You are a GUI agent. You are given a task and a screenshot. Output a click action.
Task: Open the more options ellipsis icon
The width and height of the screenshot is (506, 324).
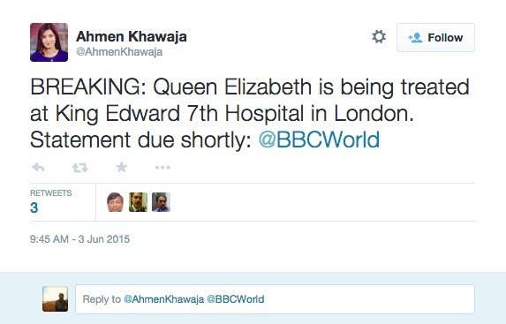162,167
